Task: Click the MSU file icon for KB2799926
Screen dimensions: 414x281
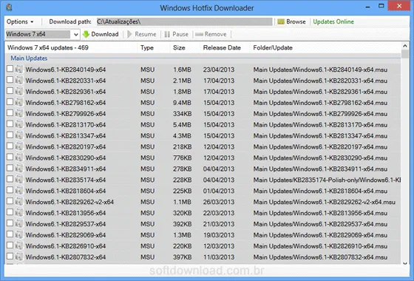Action: (x=19, y=113)
